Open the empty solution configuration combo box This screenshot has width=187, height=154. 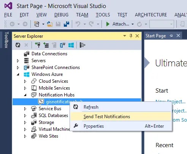coord(162,24)
